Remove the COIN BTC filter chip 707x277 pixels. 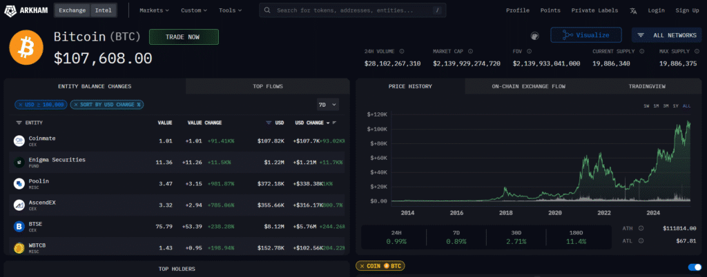coord(361,266)
